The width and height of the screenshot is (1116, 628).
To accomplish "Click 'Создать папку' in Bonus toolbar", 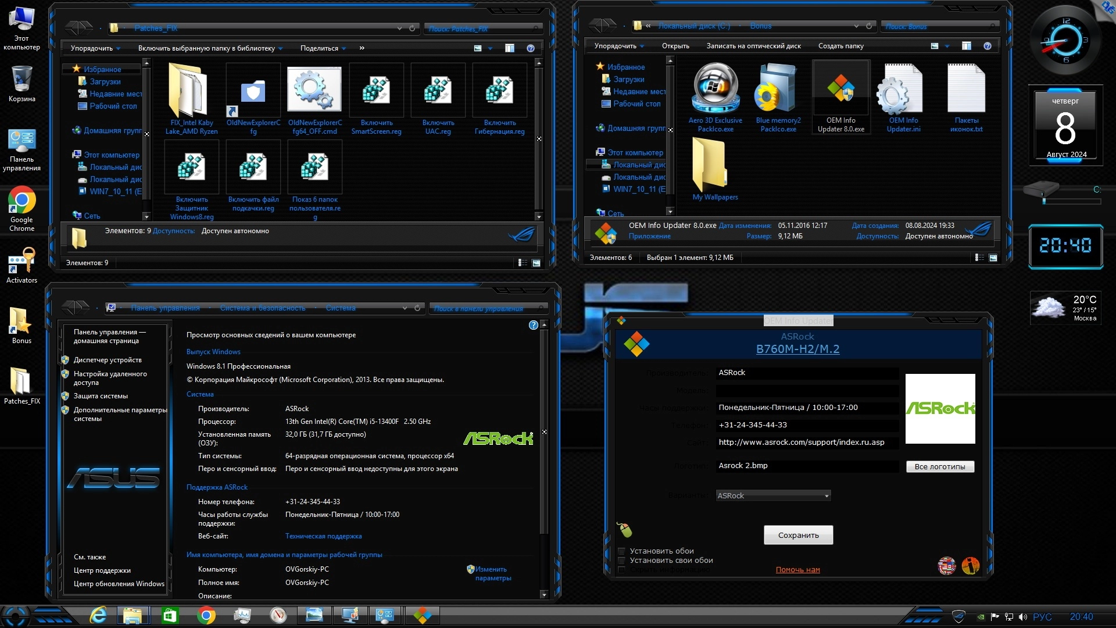I will (840, 46).
